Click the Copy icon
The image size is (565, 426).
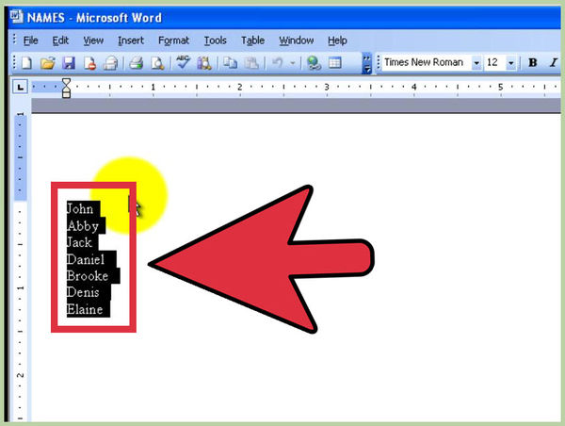[x=230, y=63]
